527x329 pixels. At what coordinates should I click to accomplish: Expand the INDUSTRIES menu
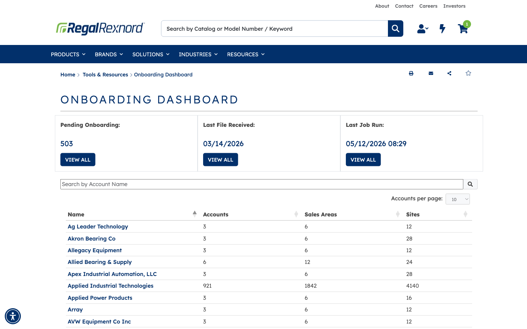coord(198,54)
